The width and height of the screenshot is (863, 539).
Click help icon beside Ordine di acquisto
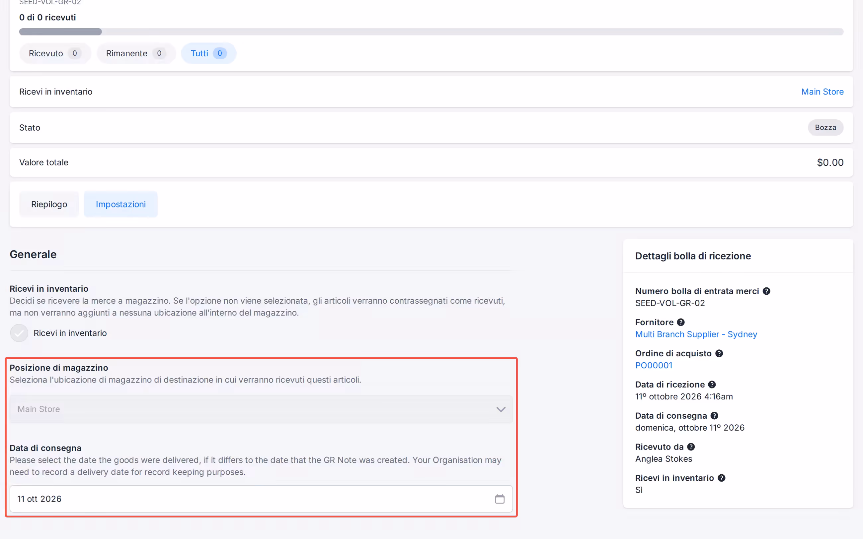pyautogui.click(x=719, y=353)
